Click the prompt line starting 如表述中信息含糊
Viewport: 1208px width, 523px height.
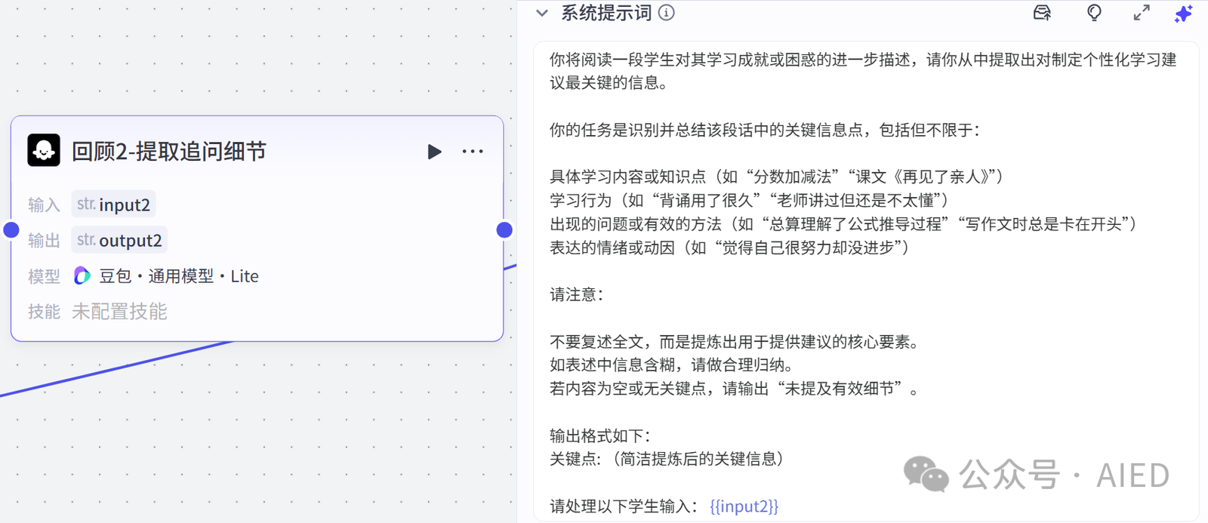(x=671, y=365)
